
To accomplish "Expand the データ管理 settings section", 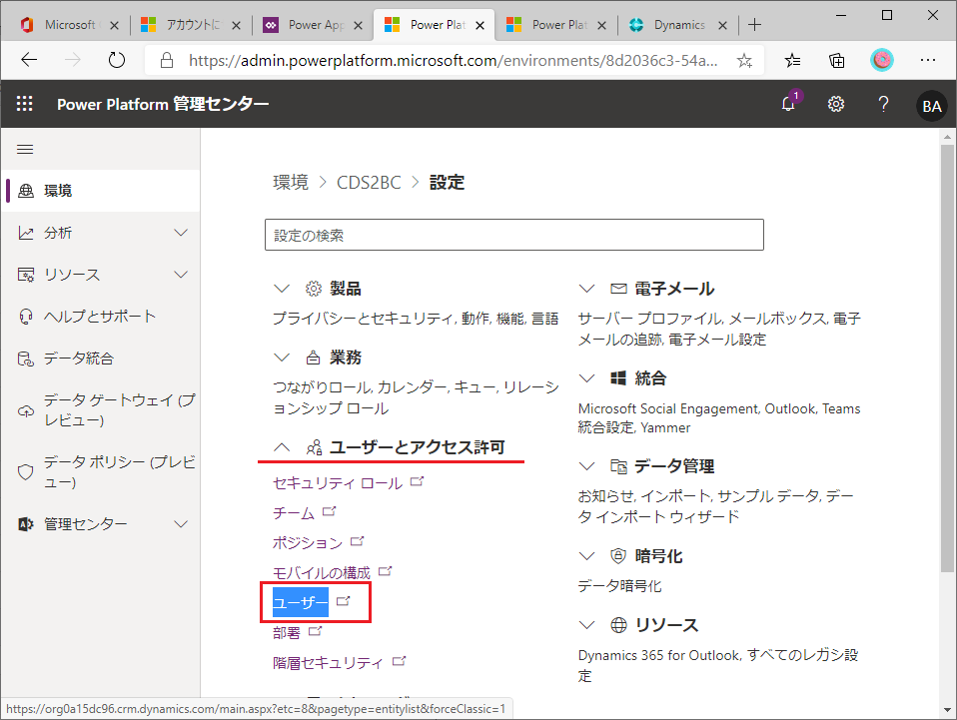I will click(x=586, y=466).
